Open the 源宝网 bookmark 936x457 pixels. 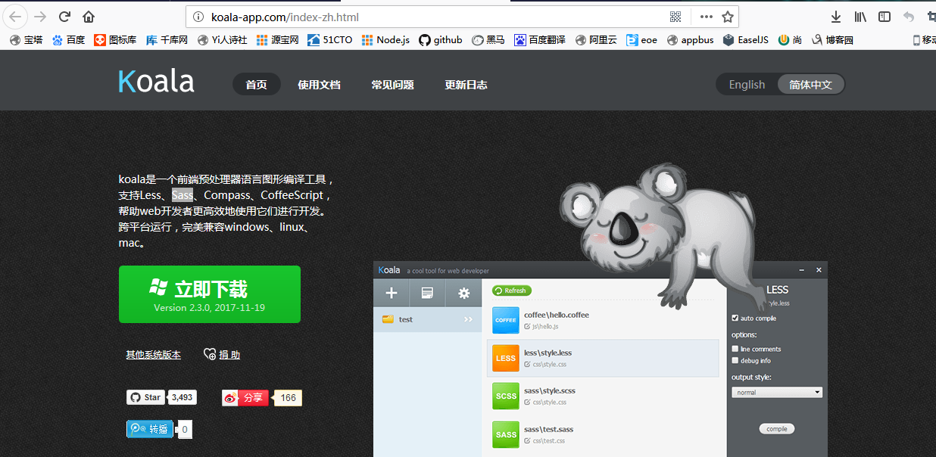(277, 40)
